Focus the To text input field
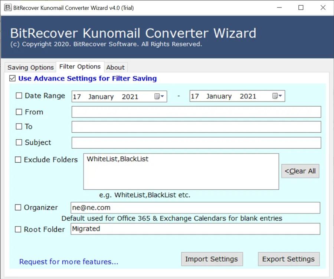The height and width of the screenshot is (279, 334). pyautogui.click(x=196, y=127)
